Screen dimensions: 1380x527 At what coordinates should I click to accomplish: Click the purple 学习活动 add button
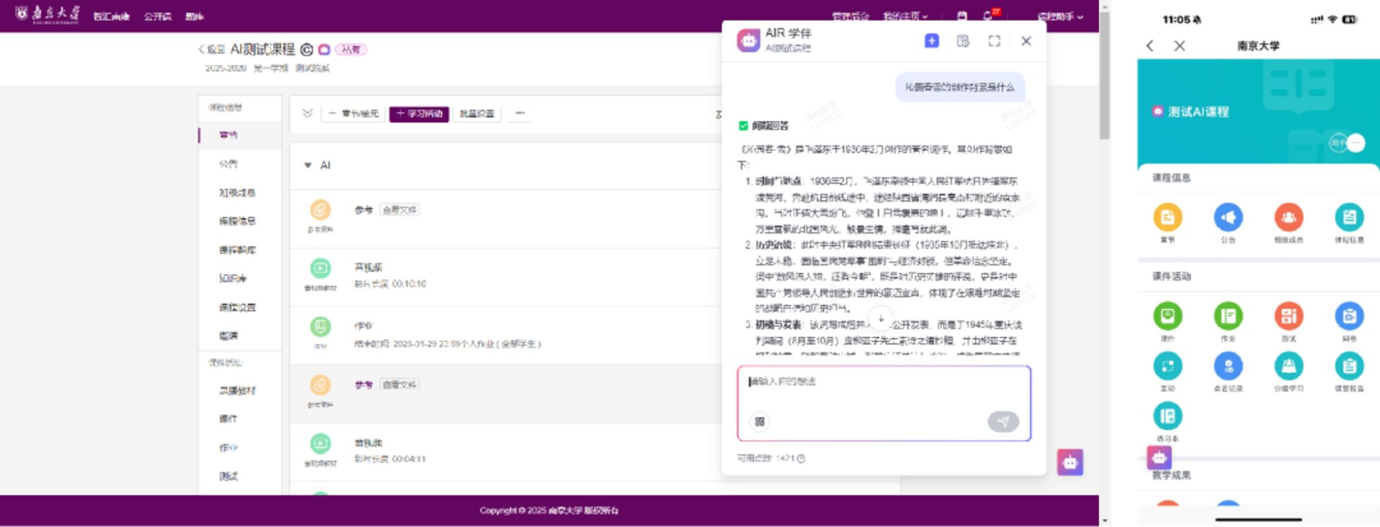pos(419,114)
